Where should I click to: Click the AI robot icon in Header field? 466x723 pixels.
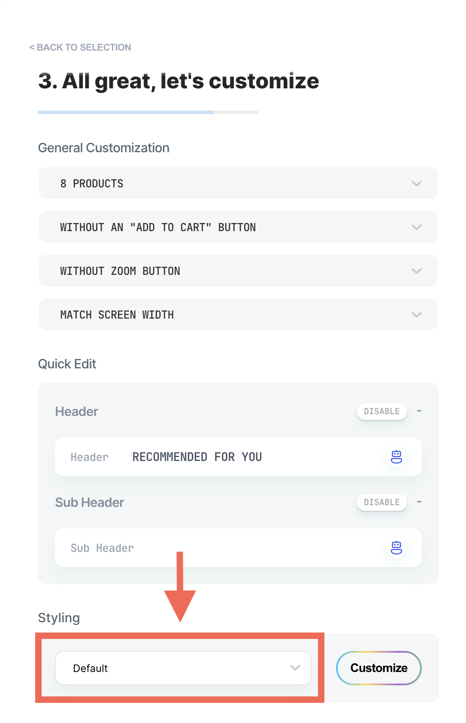tap(396, 457)
